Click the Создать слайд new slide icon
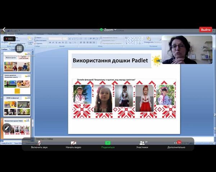 click(30, 39)
